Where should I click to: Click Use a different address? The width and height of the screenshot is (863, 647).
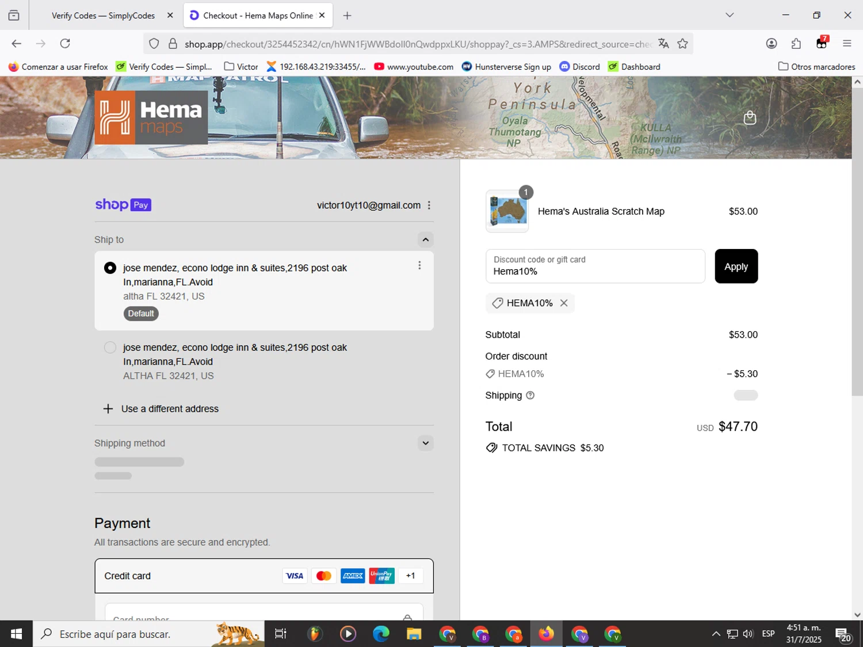coord(161,409)
